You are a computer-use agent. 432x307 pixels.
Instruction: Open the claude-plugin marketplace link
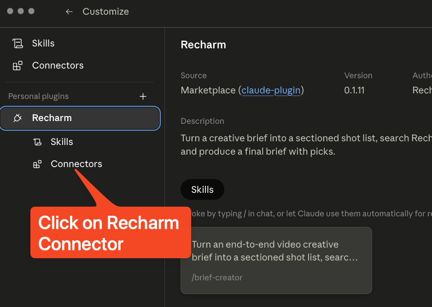(x=271, y=90)
